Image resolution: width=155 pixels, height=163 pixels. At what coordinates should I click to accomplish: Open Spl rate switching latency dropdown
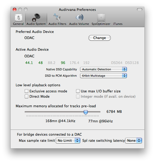[134, 140]
